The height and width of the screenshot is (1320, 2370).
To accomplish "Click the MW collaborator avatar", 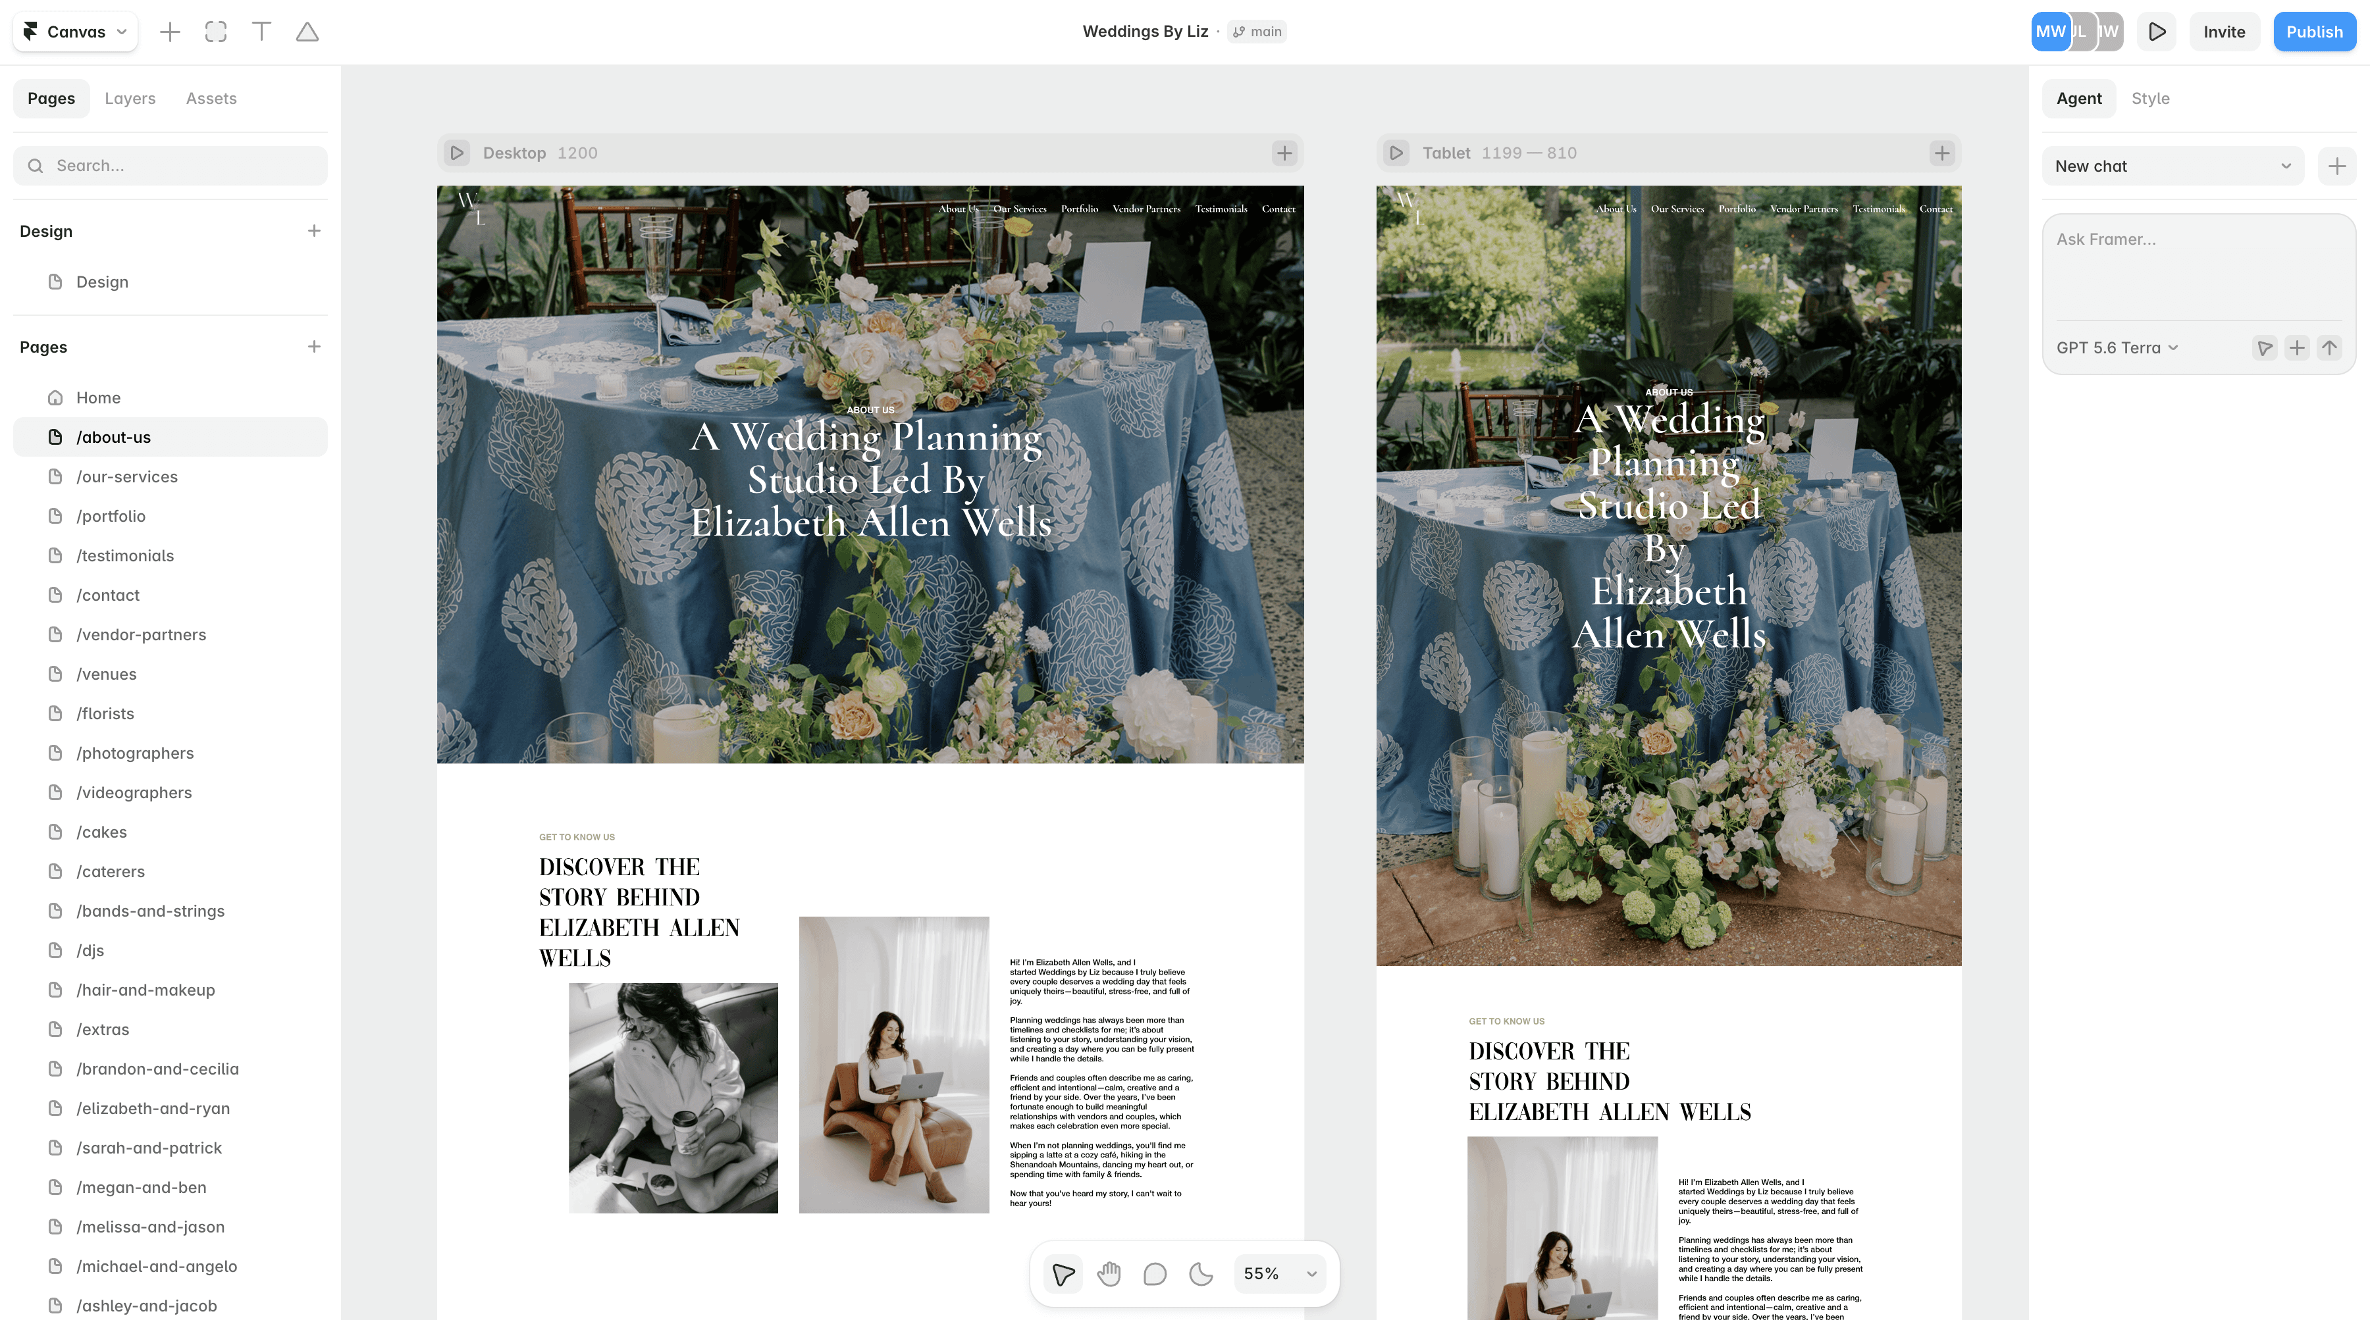I will point(2050,32).
